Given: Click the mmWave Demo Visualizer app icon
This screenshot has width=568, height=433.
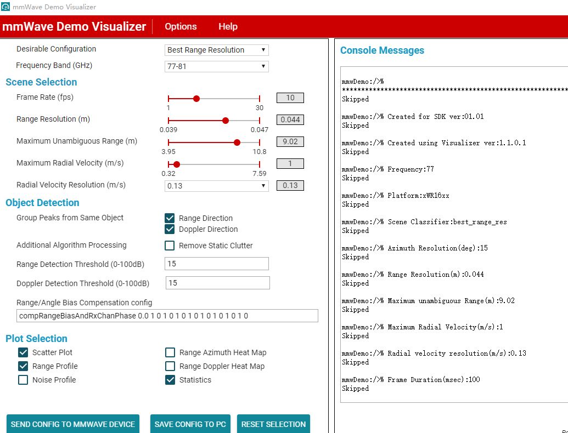Looking at the screenshot, I should (5, 7).
